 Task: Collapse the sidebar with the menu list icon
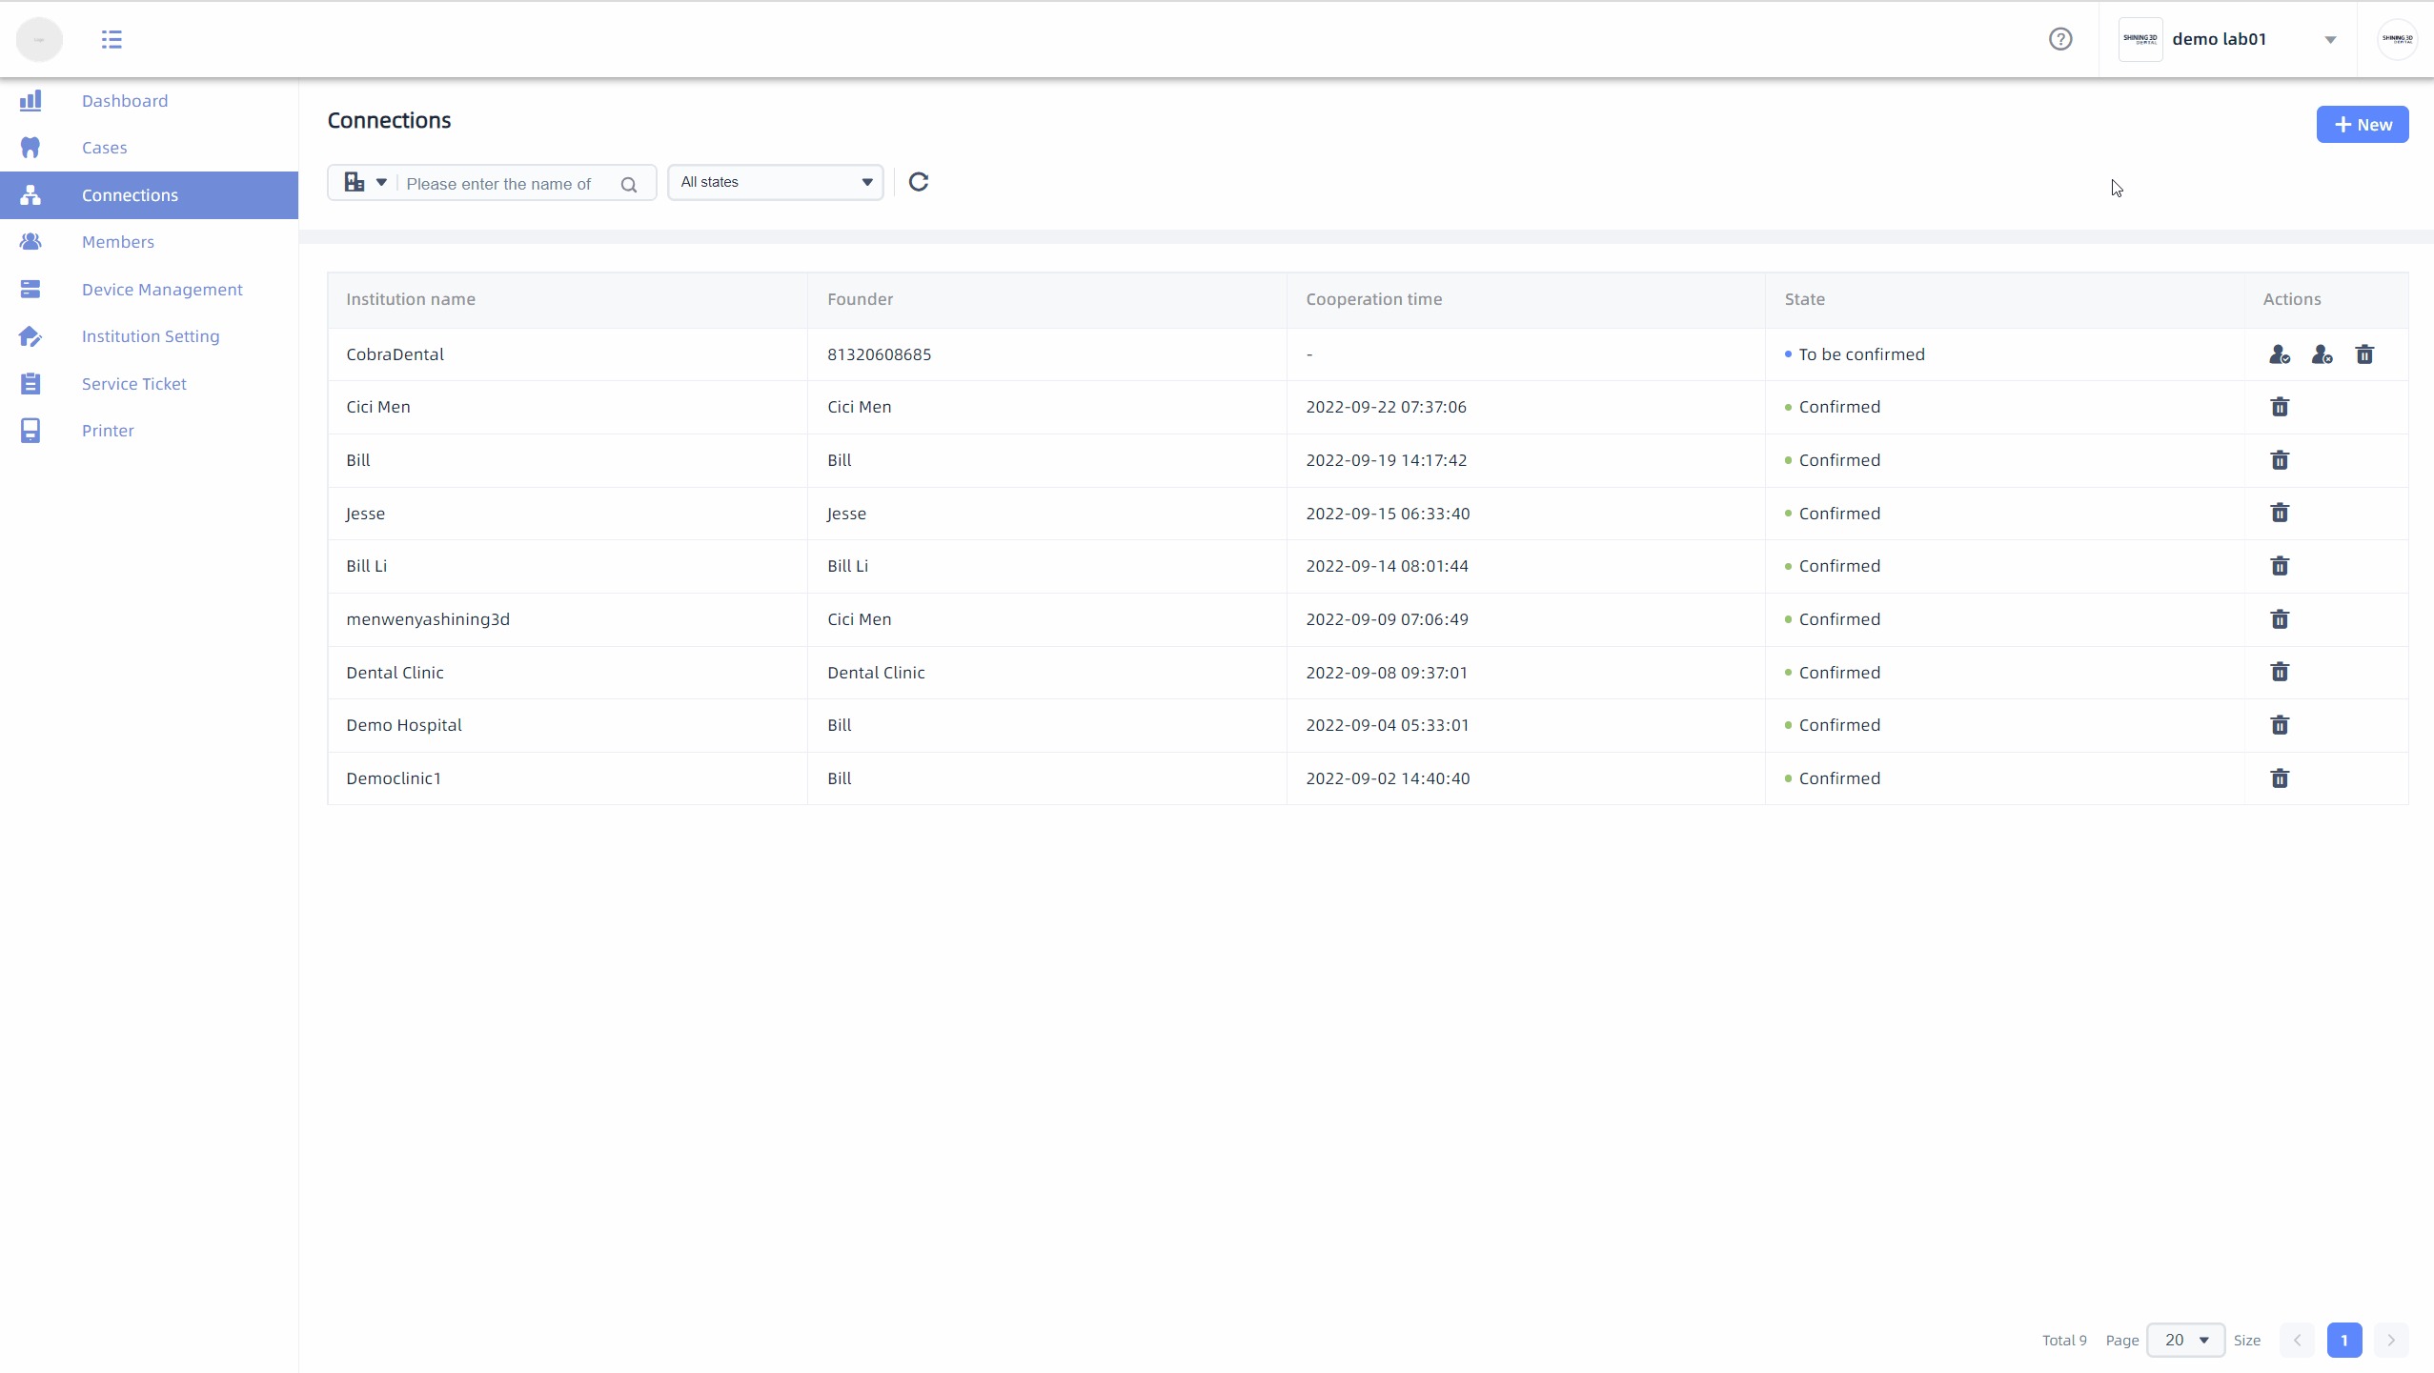pos(112,39)
